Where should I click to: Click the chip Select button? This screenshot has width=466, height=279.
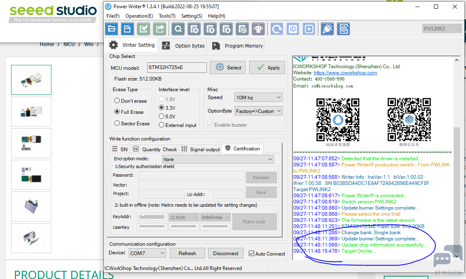(227, 67)
